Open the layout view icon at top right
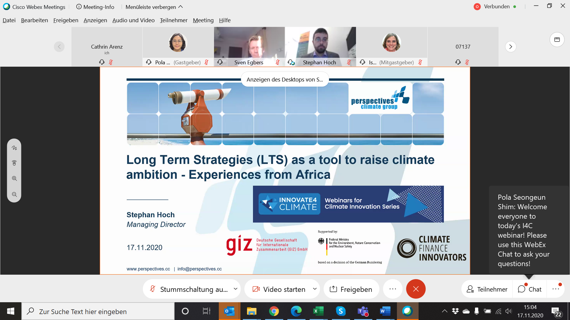Image resolution: width=570 pixels, height=320 pixels. pyautogui.click(x=557, y=40)
